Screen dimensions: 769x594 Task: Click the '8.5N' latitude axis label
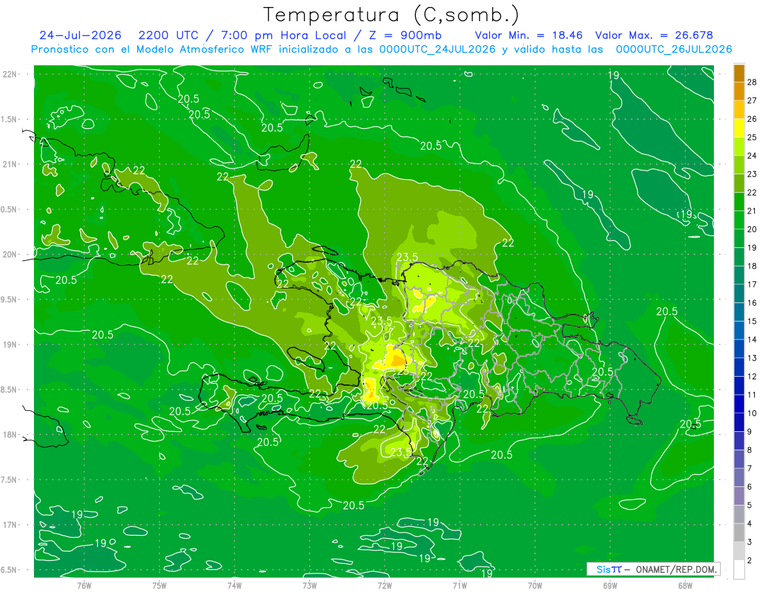tap(10, 390)
